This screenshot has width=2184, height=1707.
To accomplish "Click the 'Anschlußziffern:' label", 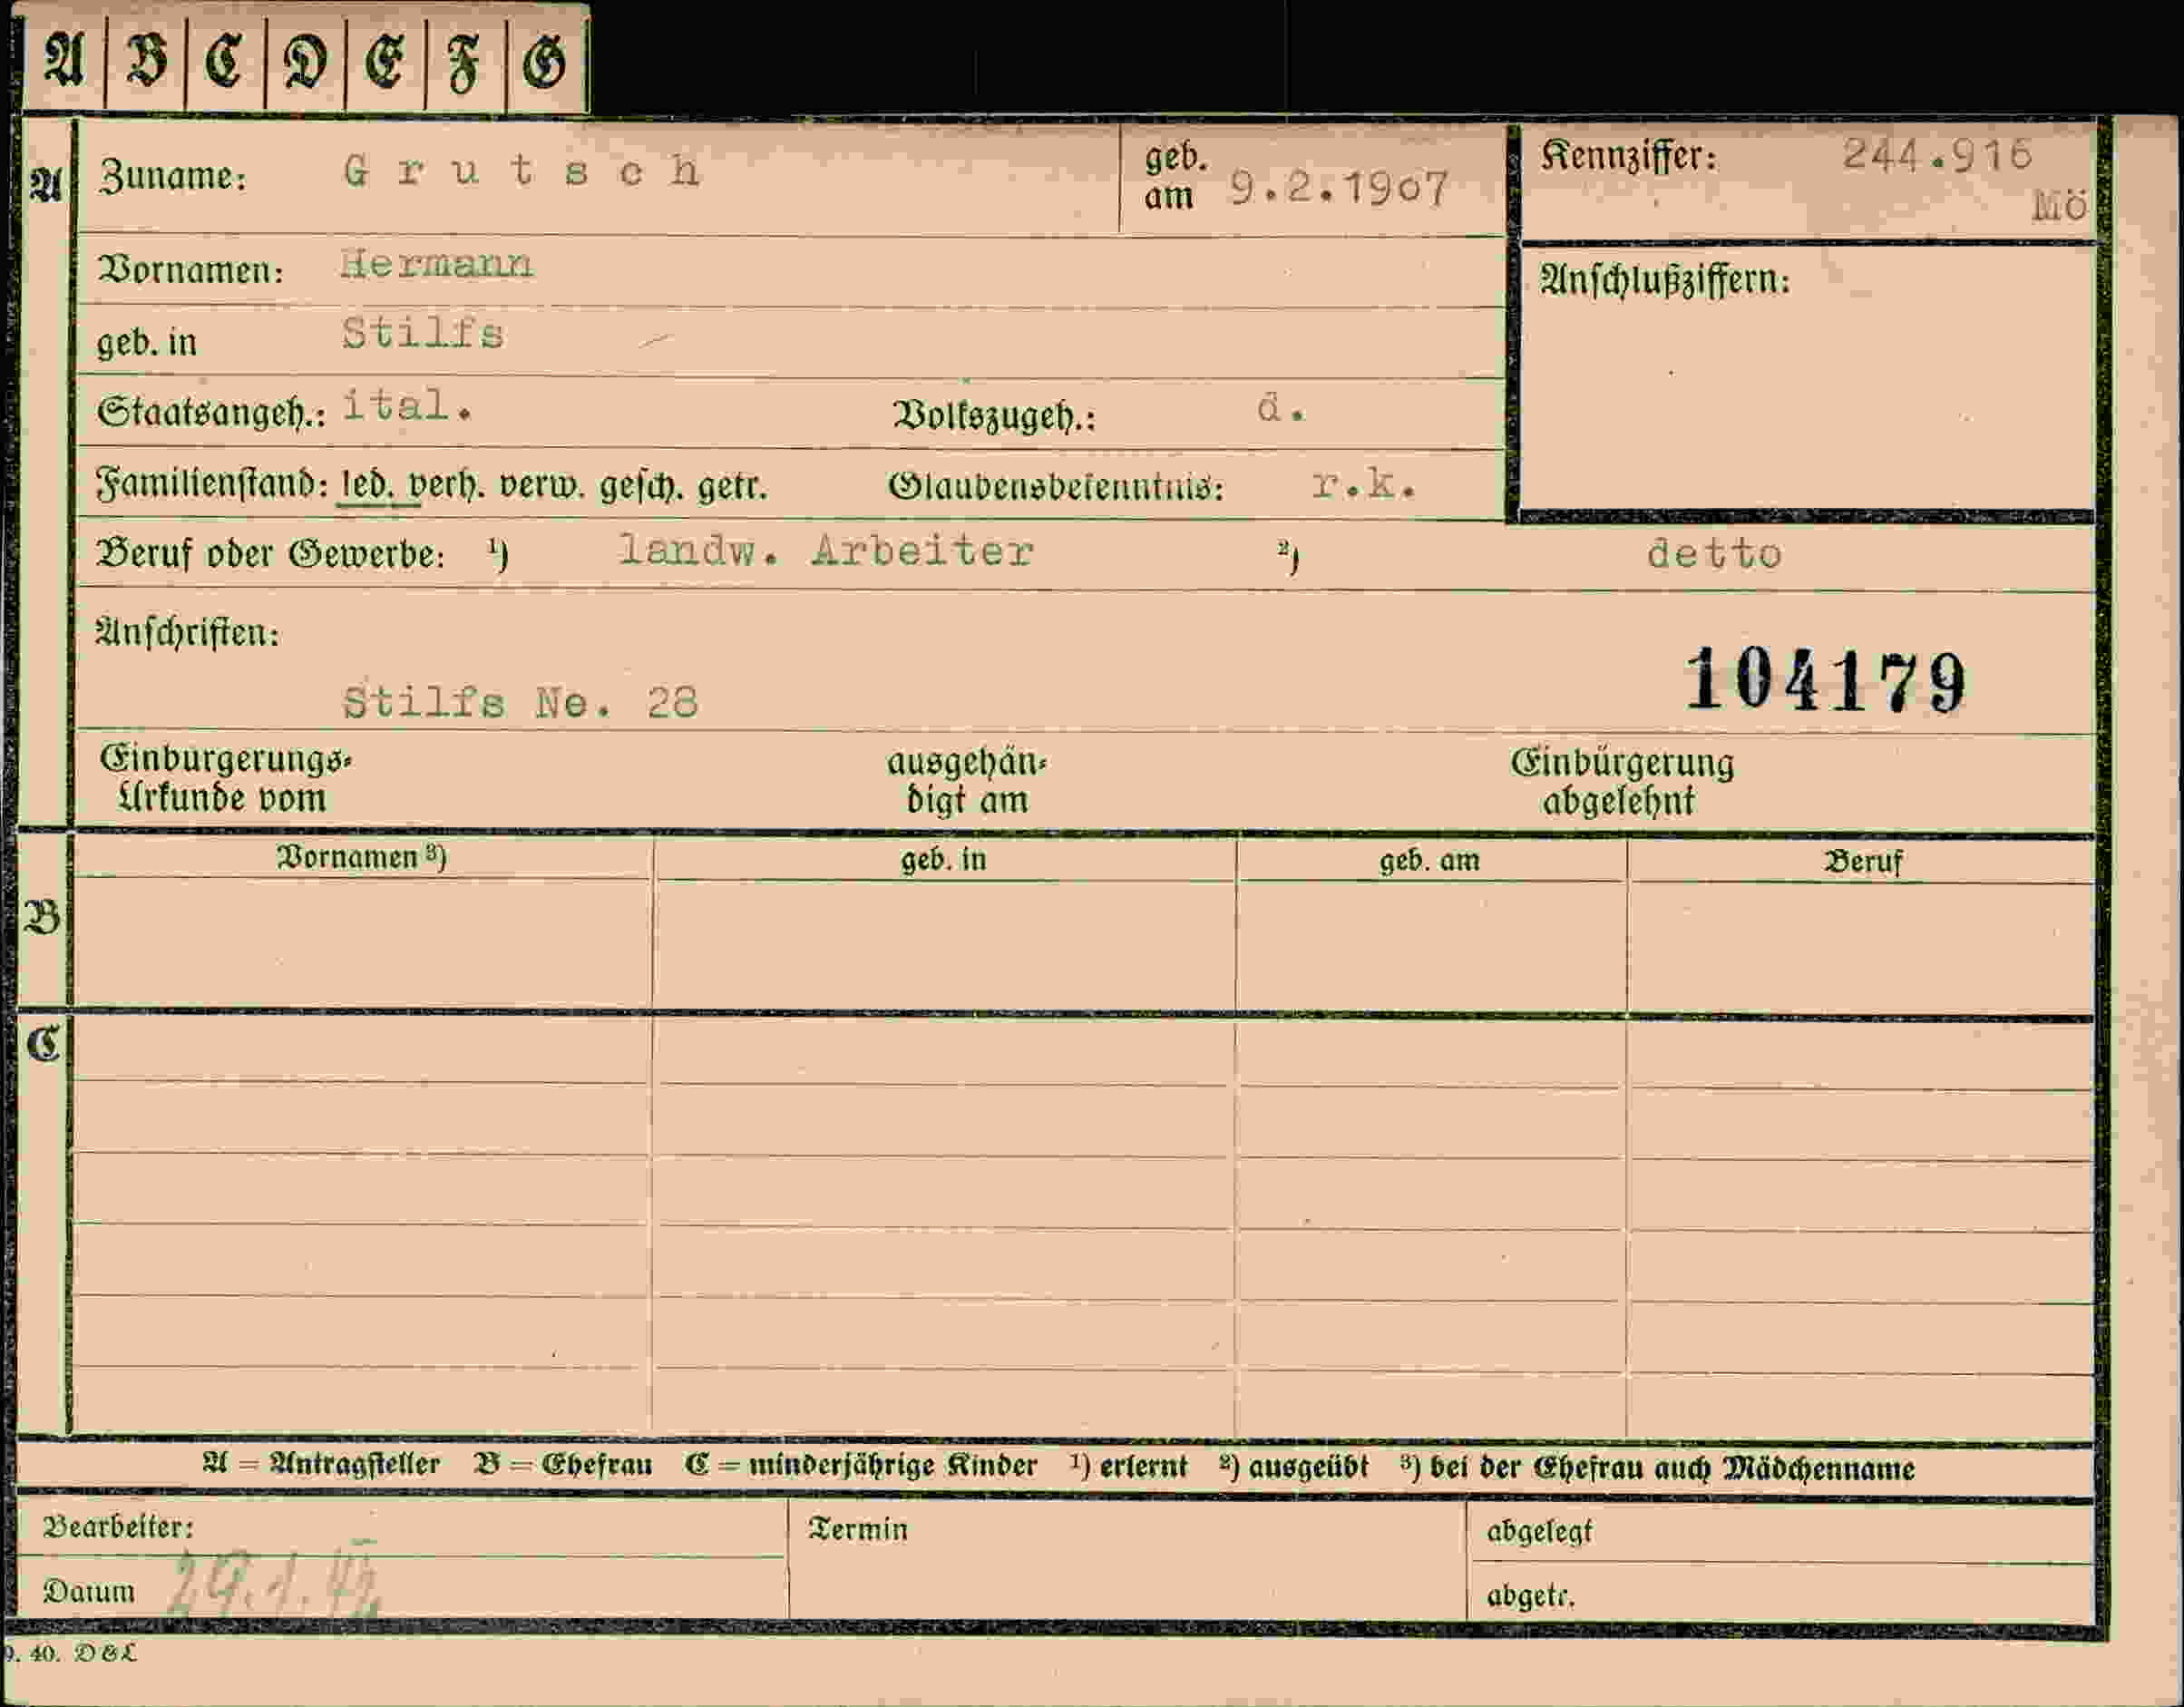I will [1665, 280].
